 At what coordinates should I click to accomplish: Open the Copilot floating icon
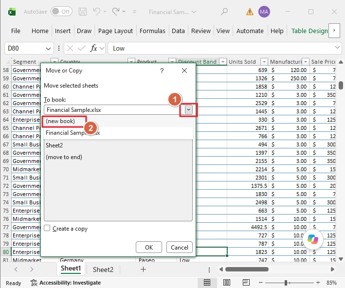coord(313,239)
